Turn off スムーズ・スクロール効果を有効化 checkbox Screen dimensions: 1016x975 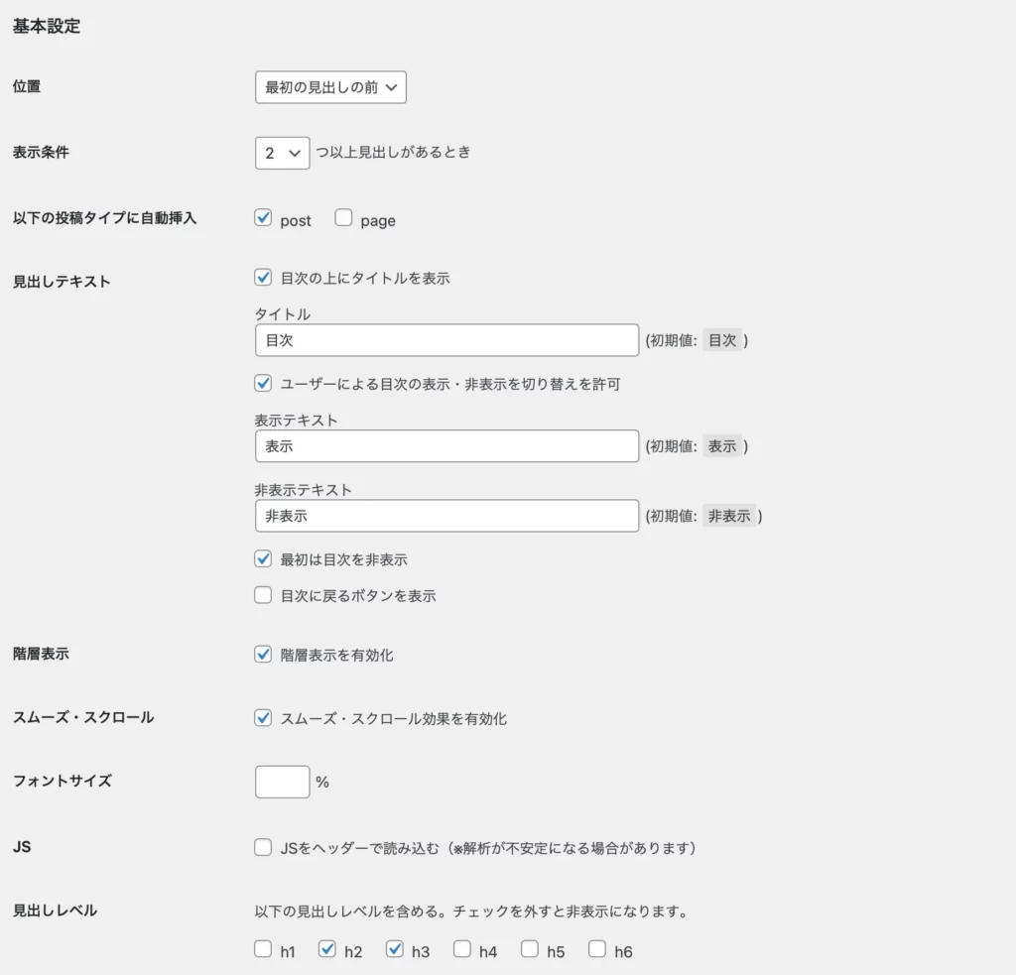click(263, 718)
